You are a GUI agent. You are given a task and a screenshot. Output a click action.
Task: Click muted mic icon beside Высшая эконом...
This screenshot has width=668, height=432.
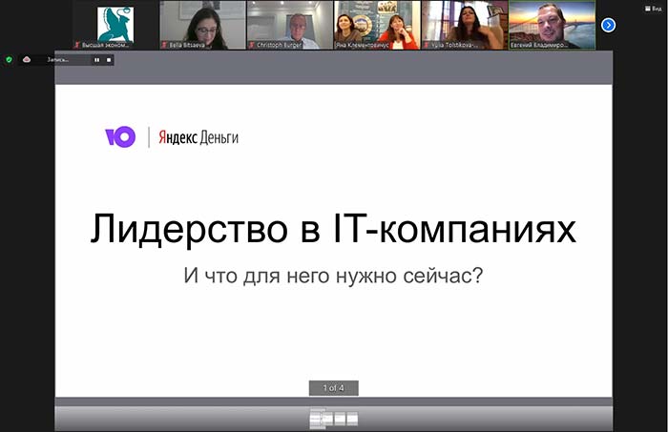[x=77, y=45]
